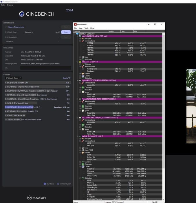Open the Tools menu in HWMonitor
Viewport: 196px width, 203px height.
(x=86, y=28)
